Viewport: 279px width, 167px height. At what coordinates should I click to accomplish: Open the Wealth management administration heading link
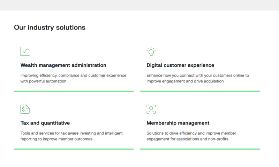coord(63,65)
